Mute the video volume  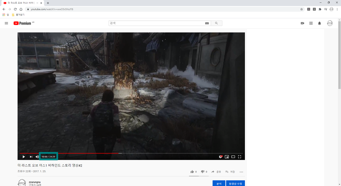click(37, 157)
